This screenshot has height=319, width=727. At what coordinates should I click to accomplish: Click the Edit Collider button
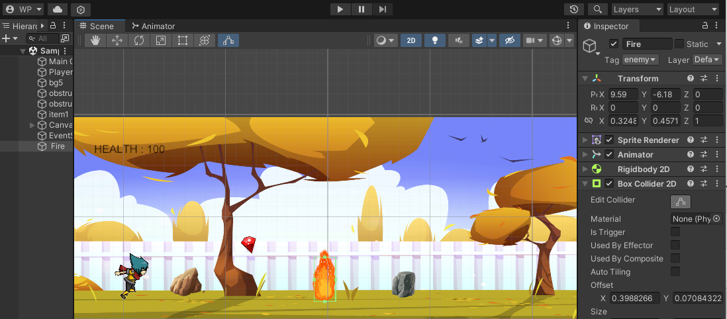click(x=681, y=202)
